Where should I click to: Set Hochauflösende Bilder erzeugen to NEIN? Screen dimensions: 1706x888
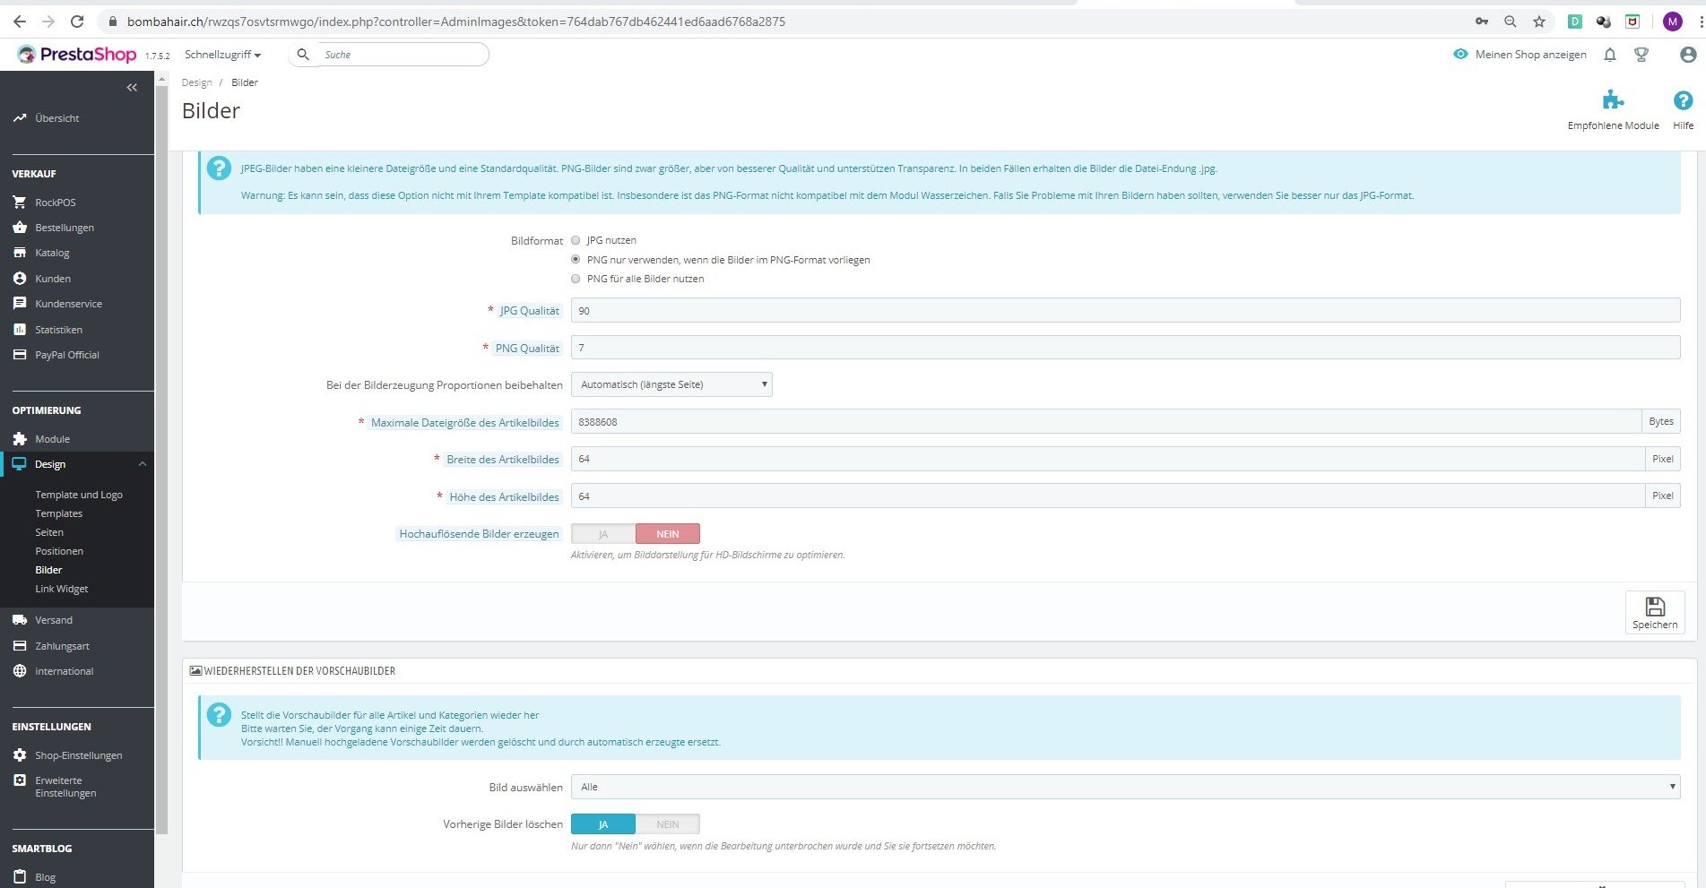point(668,534)
